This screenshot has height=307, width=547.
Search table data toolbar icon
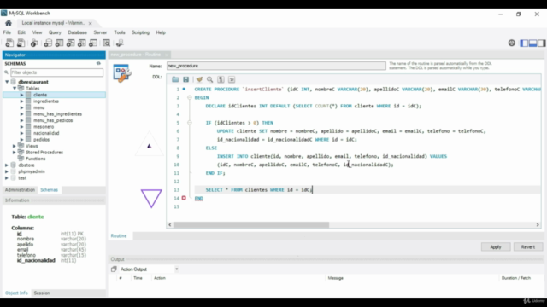coord(106,43)
